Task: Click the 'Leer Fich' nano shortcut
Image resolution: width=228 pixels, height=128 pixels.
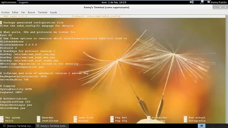Action: [x=84, y=118]
